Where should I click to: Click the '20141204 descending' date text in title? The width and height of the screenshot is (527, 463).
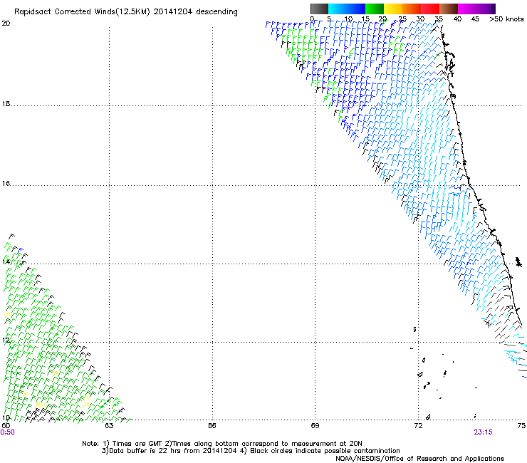(196, 11)
